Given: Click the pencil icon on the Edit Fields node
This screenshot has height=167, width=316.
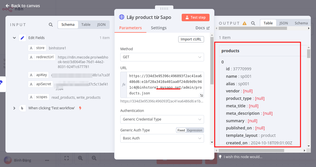Looking at the screenshot, I should 22,38.
